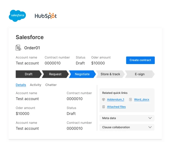This screenshot has width=173, height=149.
Task: Open the Attached files link
Action: coord(116,107)
